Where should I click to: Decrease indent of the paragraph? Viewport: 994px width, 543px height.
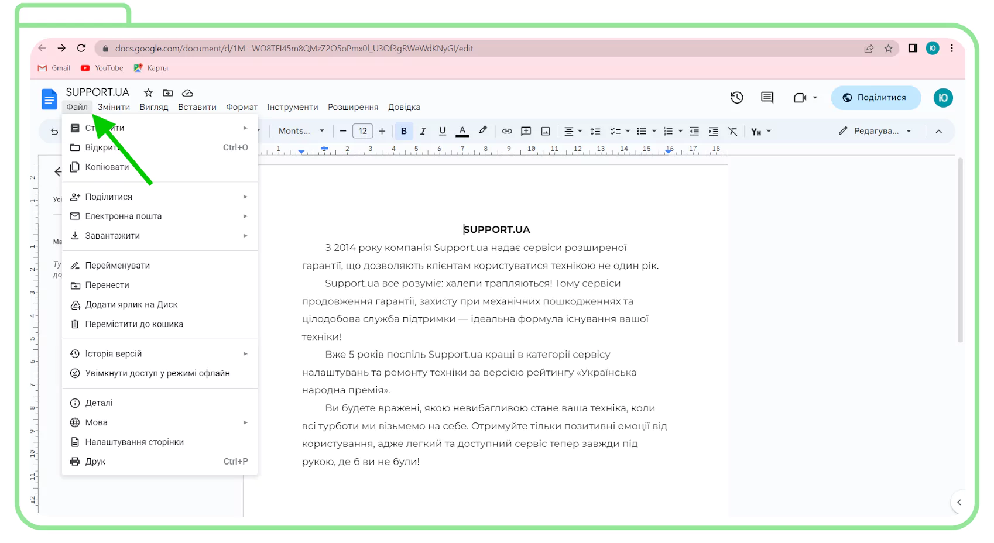click(x=694, y=131)
